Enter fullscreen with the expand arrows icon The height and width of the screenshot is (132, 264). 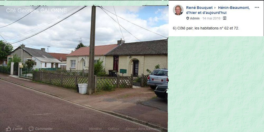click(x=158, y=11)
